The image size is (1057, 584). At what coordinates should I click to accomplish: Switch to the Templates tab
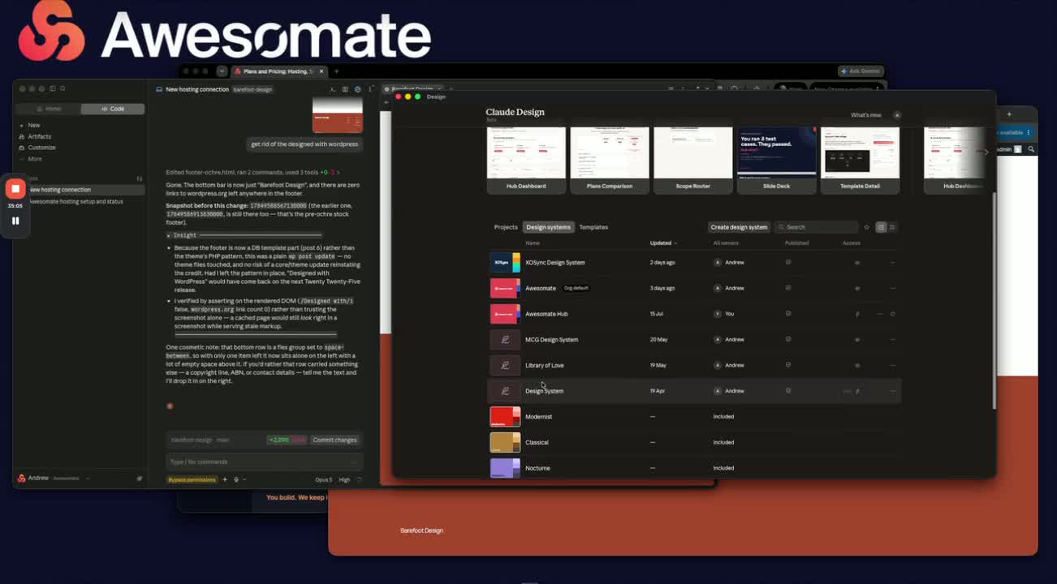click(x=593, y=227)
